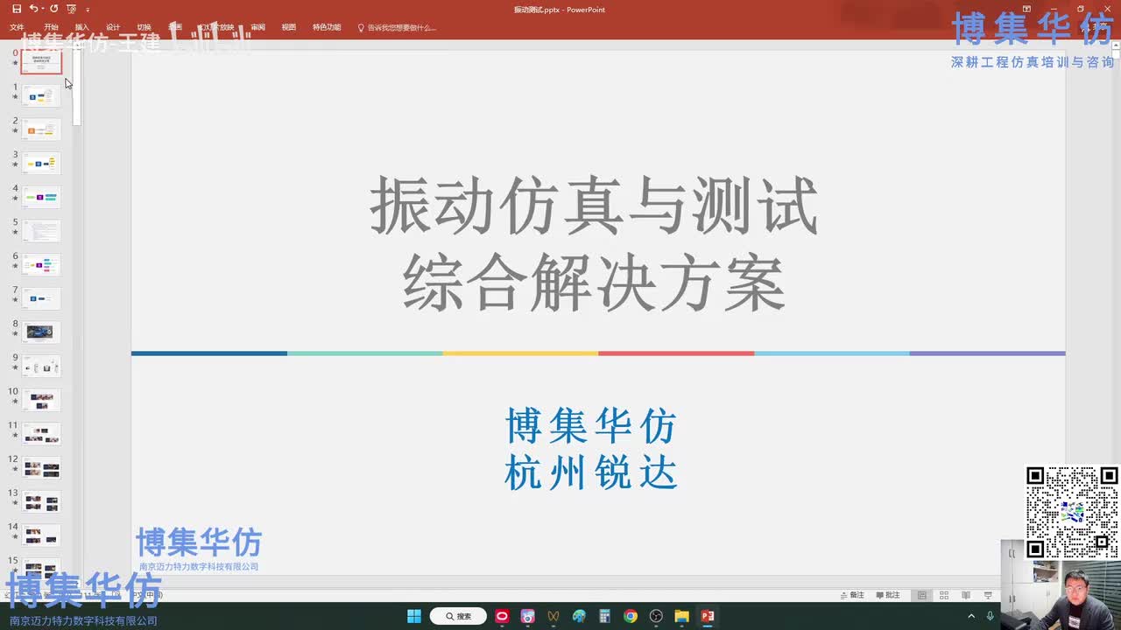The width and height of the screenshot is (1121, 630).
Task: Switch to the 插入 ribbon tab
Action: click(82, 27)
